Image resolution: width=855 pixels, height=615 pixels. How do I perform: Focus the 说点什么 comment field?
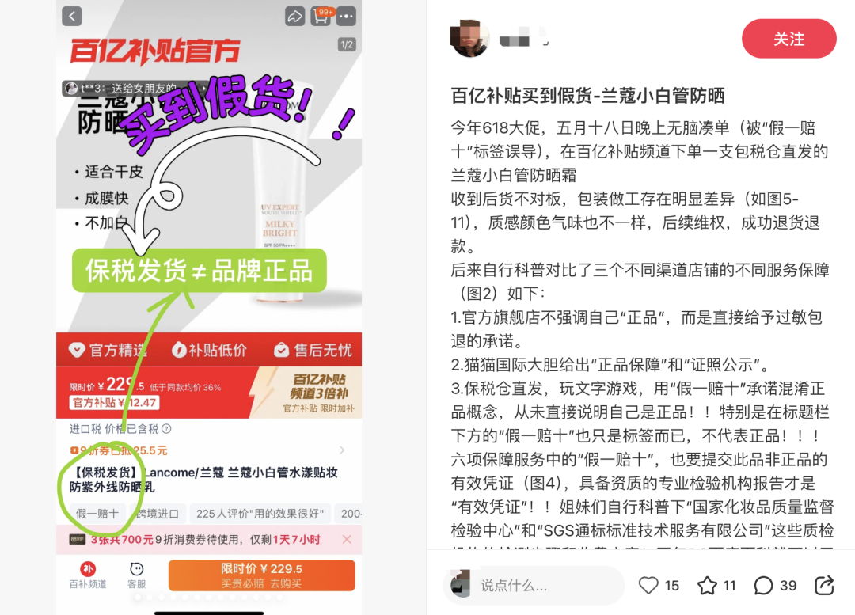535,586
